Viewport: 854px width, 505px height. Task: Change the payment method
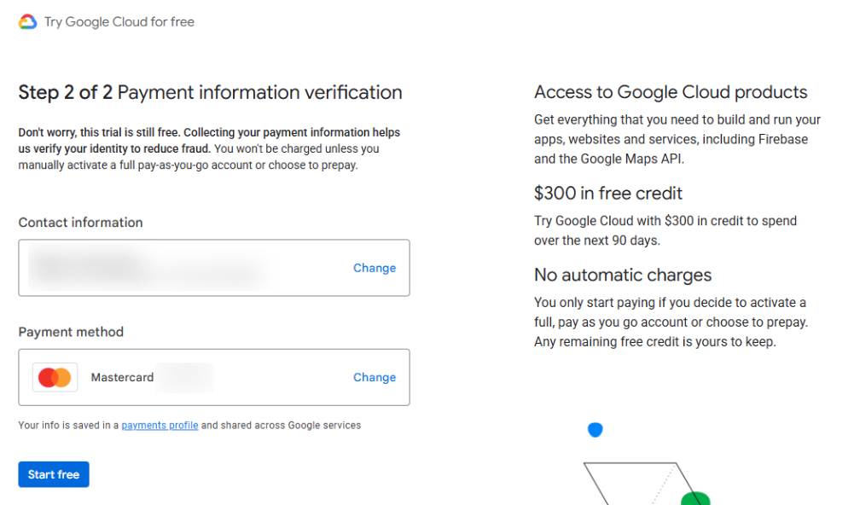tap(375, 377)
